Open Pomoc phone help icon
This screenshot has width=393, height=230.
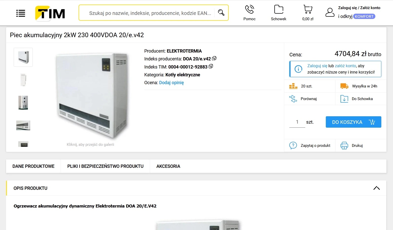pos(249,10)
